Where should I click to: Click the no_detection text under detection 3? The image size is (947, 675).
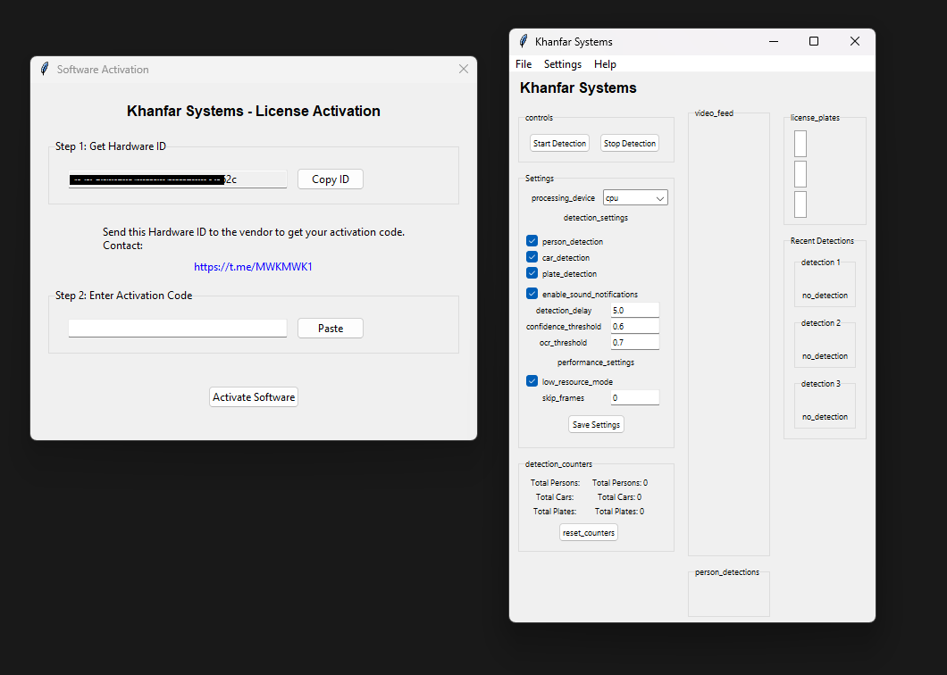point(825,417)
